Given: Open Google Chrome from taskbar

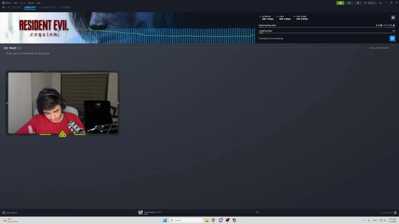Looking at the screenshot, I should (x=214, y=220).
